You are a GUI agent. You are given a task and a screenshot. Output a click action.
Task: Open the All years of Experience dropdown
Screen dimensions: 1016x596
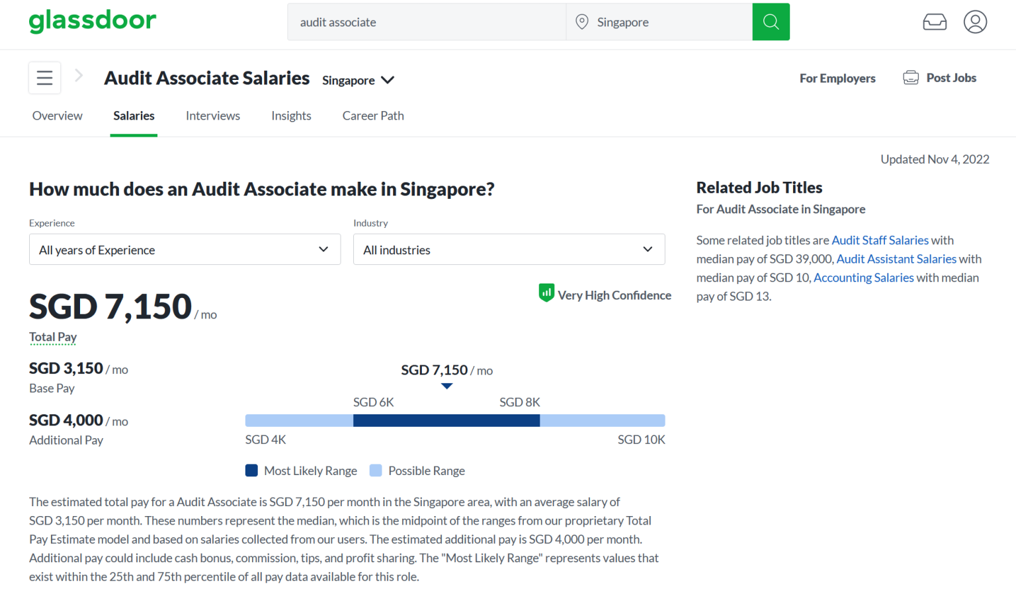[x=185, y=250]
